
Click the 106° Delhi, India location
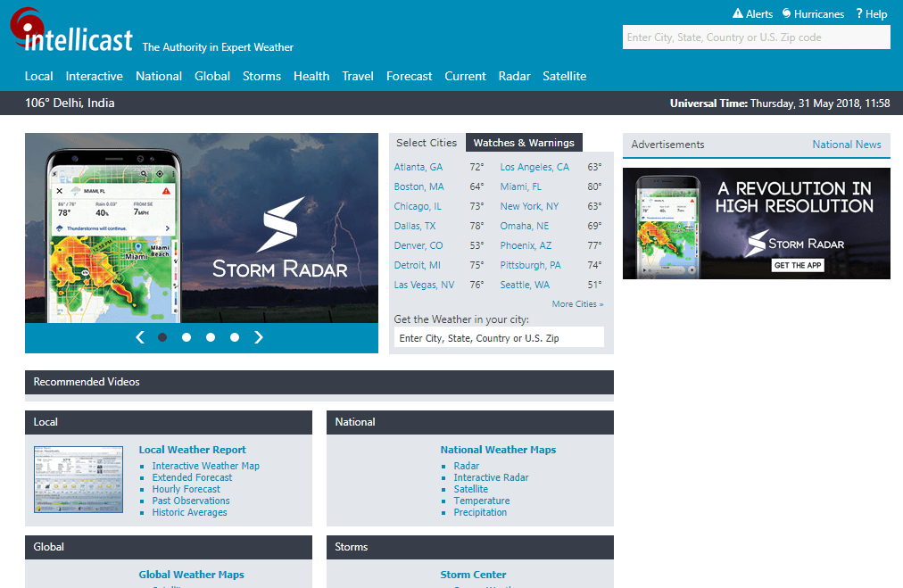[x=70, y=104]
